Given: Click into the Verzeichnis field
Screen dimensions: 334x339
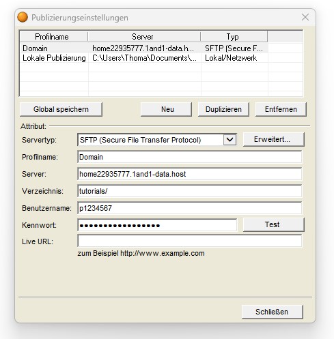Looking at the screenshot, I should (x=190, y=191).
